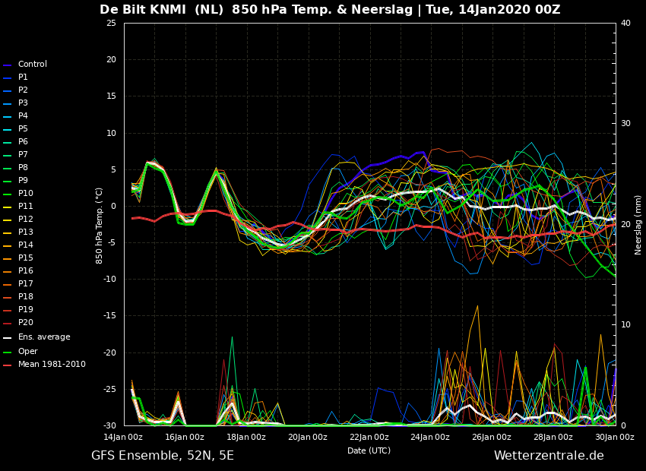Click the P13 legend label
Screen dimensions: 646x471
pos(25,232)
